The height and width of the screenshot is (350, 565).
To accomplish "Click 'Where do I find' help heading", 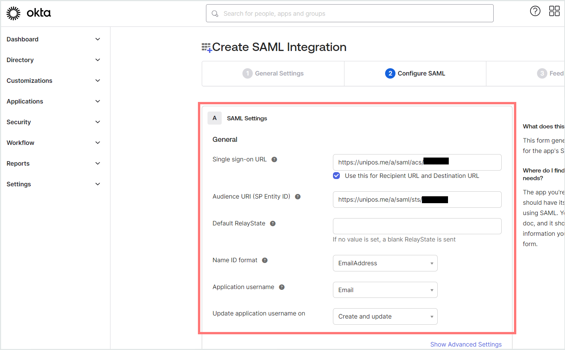I will point(544,174).
